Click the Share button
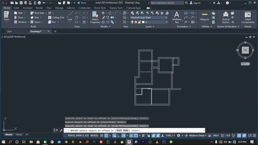The width and height of the screenshot is (258, 145). tap(81, 3)
